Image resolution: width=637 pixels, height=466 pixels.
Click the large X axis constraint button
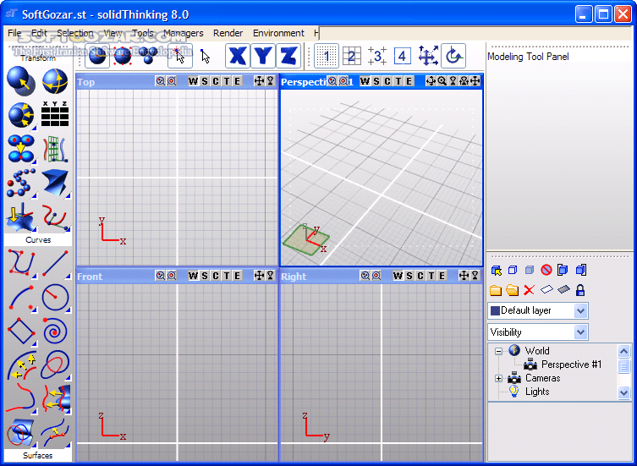pyautogui.click(x=239, y=57)
